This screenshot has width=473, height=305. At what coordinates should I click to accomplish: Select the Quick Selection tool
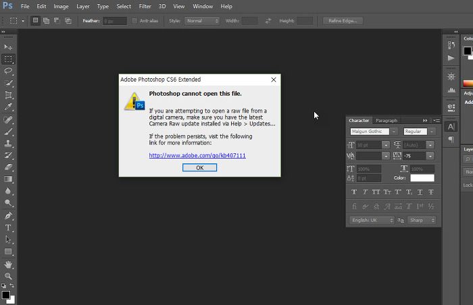[8, 83]
